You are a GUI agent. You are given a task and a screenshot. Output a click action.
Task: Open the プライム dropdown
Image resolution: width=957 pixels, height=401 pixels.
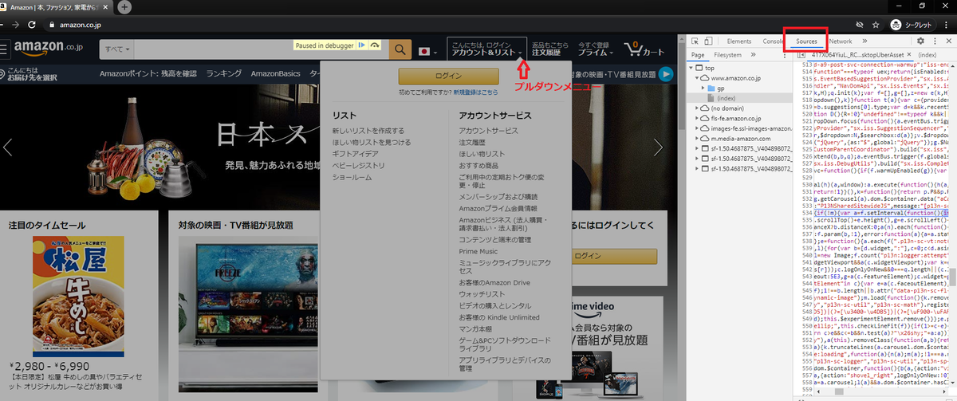click(595, 49)
